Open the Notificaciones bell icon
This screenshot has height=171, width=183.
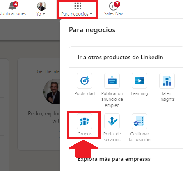12,7
